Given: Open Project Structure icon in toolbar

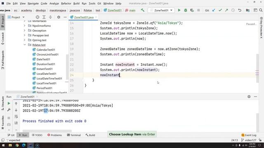Looking at the screenshot, I should (247, 10).
